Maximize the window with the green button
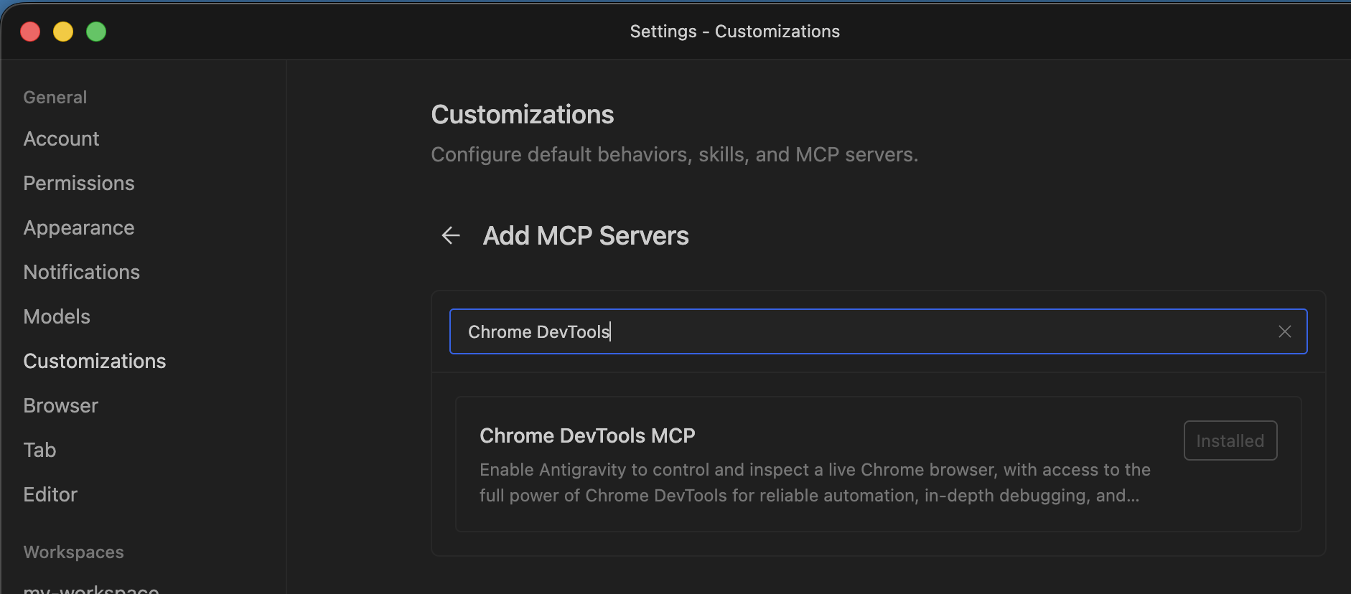 point(96,32)
